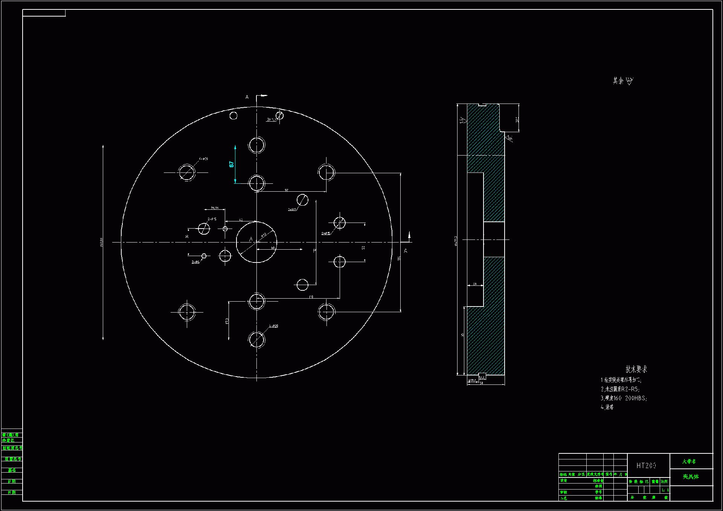Select the 签名 cell in left strip
Image resolution: width=723 pixels, height=511 pixels.
12,470
